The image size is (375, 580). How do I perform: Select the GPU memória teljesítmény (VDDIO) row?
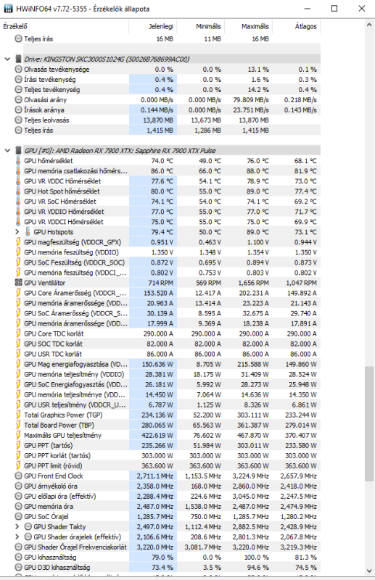coord(167,374)
